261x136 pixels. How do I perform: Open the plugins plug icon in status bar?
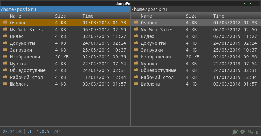(235, 132)
